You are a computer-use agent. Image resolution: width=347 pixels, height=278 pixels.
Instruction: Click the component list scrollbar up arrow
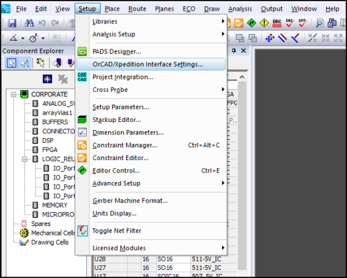pos(242,77)
